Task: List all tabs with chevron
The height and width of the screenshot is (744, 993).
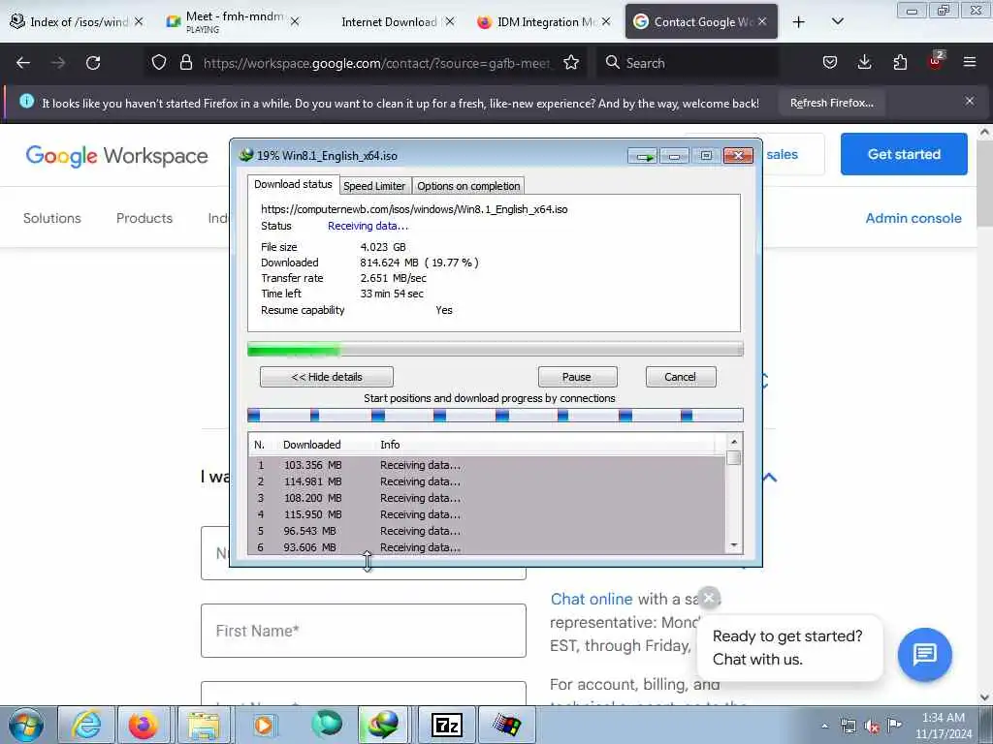Action: click(837, 21)
